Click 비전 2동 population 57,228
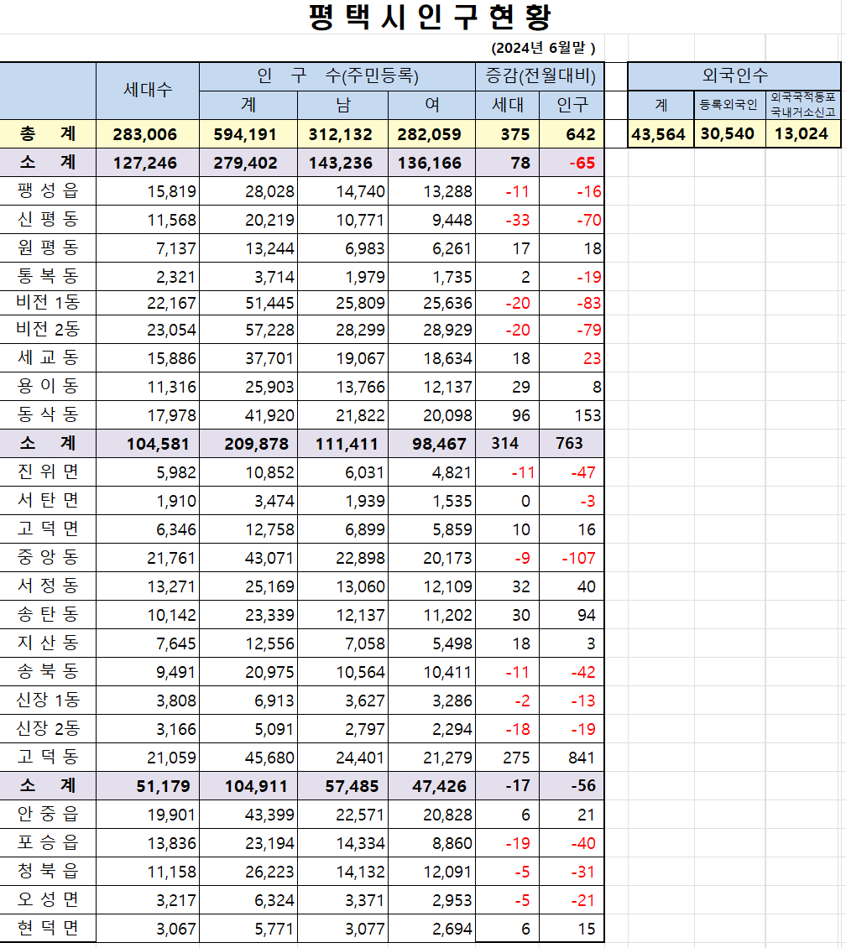The height and width of the screenshot is (948, 846). [x=269, y=330]
